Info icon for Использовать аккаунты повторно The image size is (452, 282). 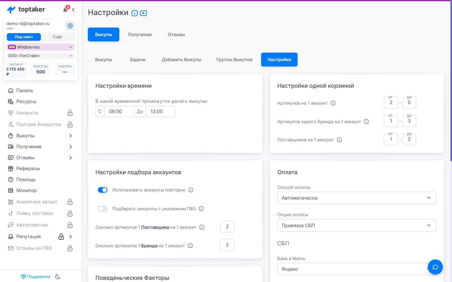coord(191,190)
